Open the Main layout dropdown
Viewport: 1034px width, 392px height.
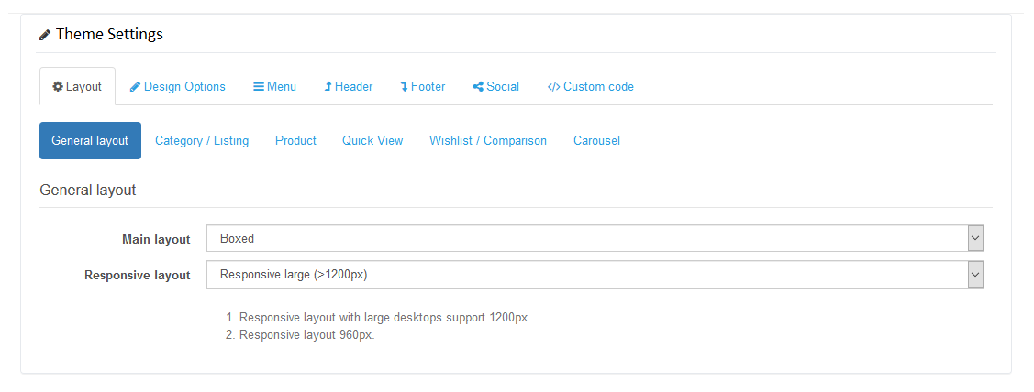pos(587,238)
